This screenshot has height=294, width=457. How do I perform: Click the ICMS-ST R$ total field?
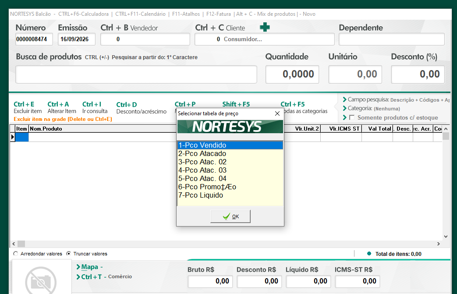tap(358, 281)
